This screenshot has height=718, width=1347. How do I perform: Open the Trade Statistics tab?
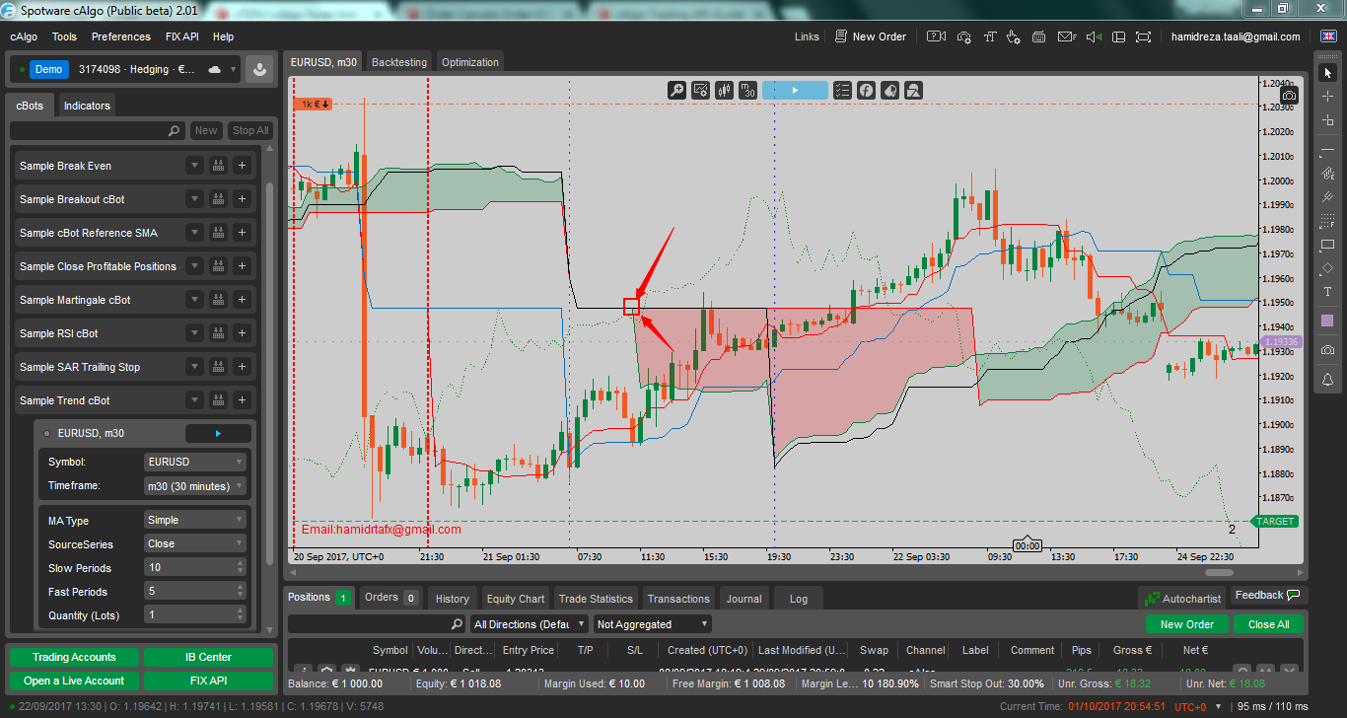tap(596, 599)
